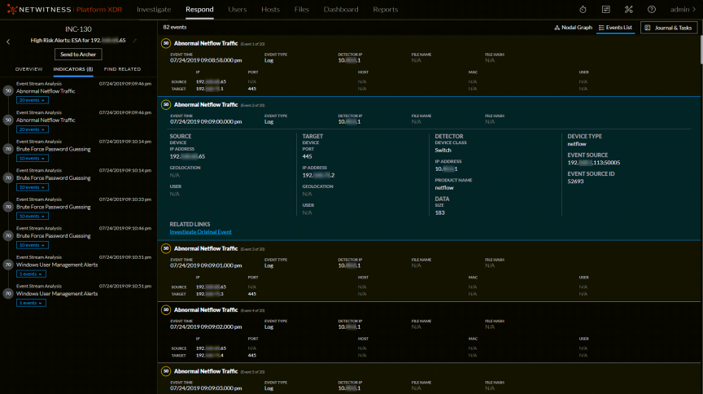Click event source value ending .113:50005
This screenshot has height=394, width=703.
pyautogui.click(x=594, y=163)
